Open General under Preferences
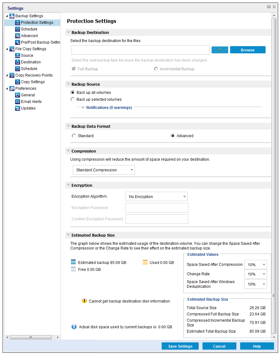Viewport: 280px width, 354px height. tap(18, 95)
